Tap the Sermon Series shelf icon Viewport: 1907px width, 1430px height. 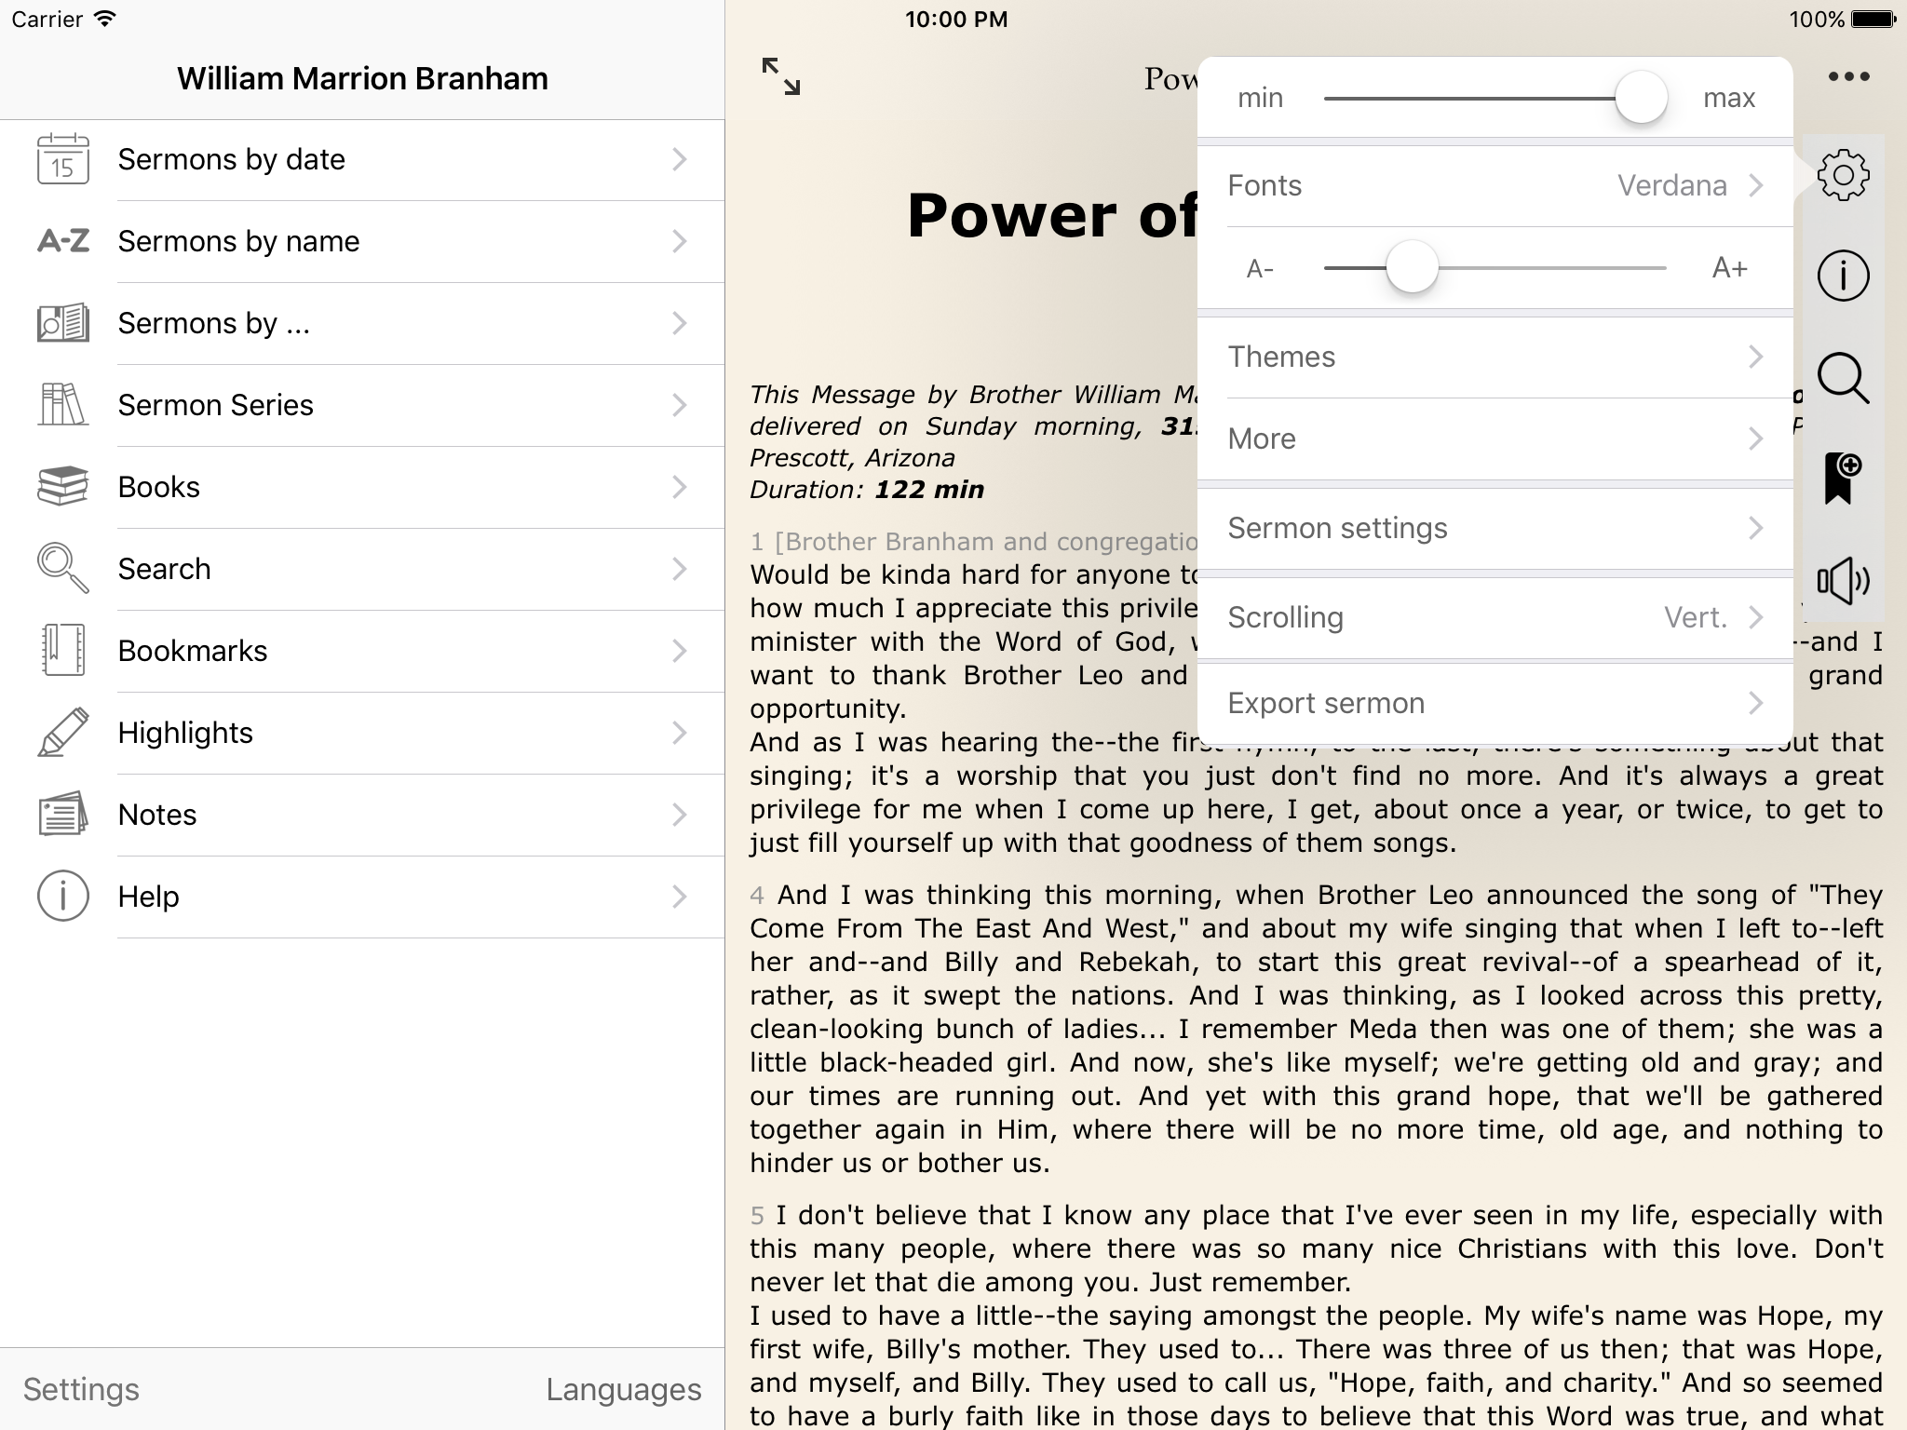click(x=62, y=405)
